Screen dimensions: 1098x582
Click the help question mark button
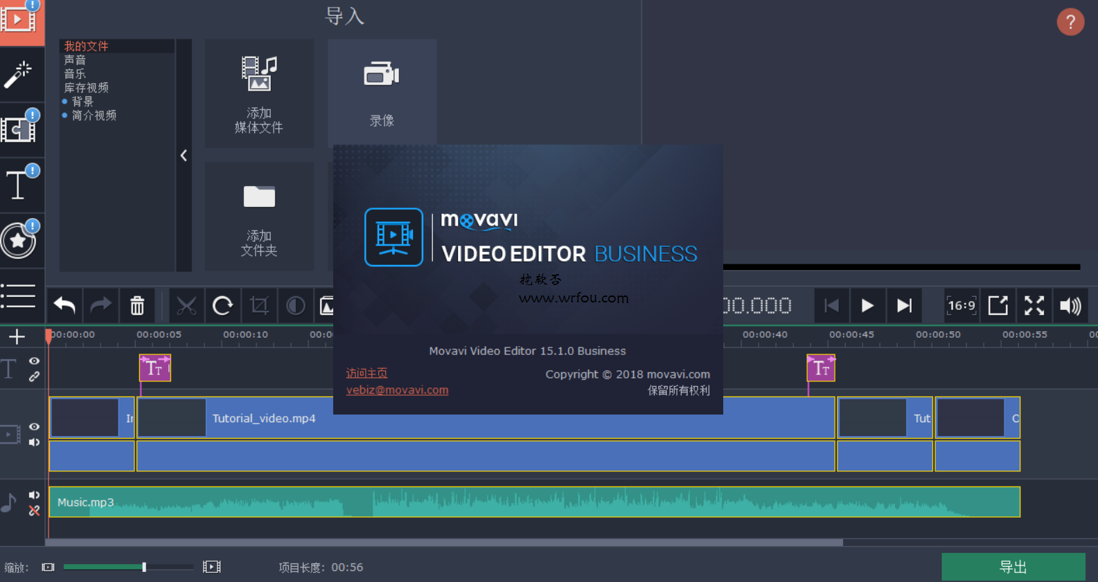click(1070, 22)
